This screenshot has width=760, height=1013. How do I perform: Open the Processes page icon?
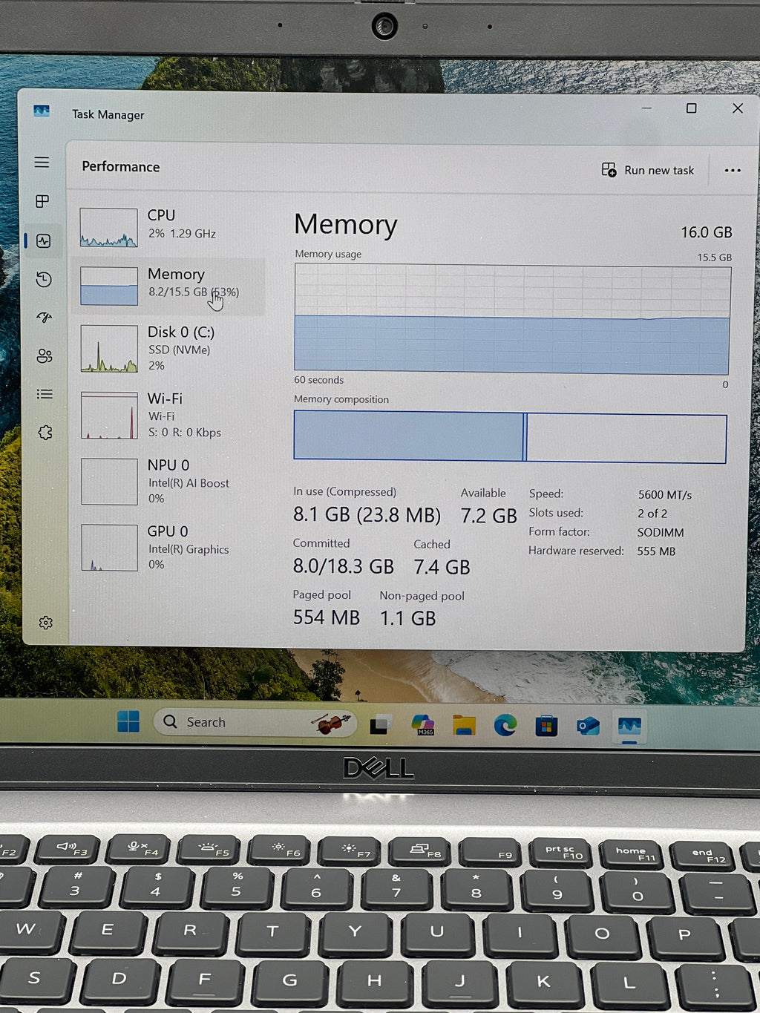pos(42,201)
